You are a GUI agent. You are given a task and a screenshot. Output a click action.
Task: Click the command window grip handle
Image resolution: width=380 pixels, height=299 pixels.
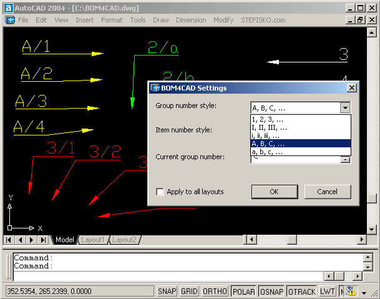(x=9, y=267)
